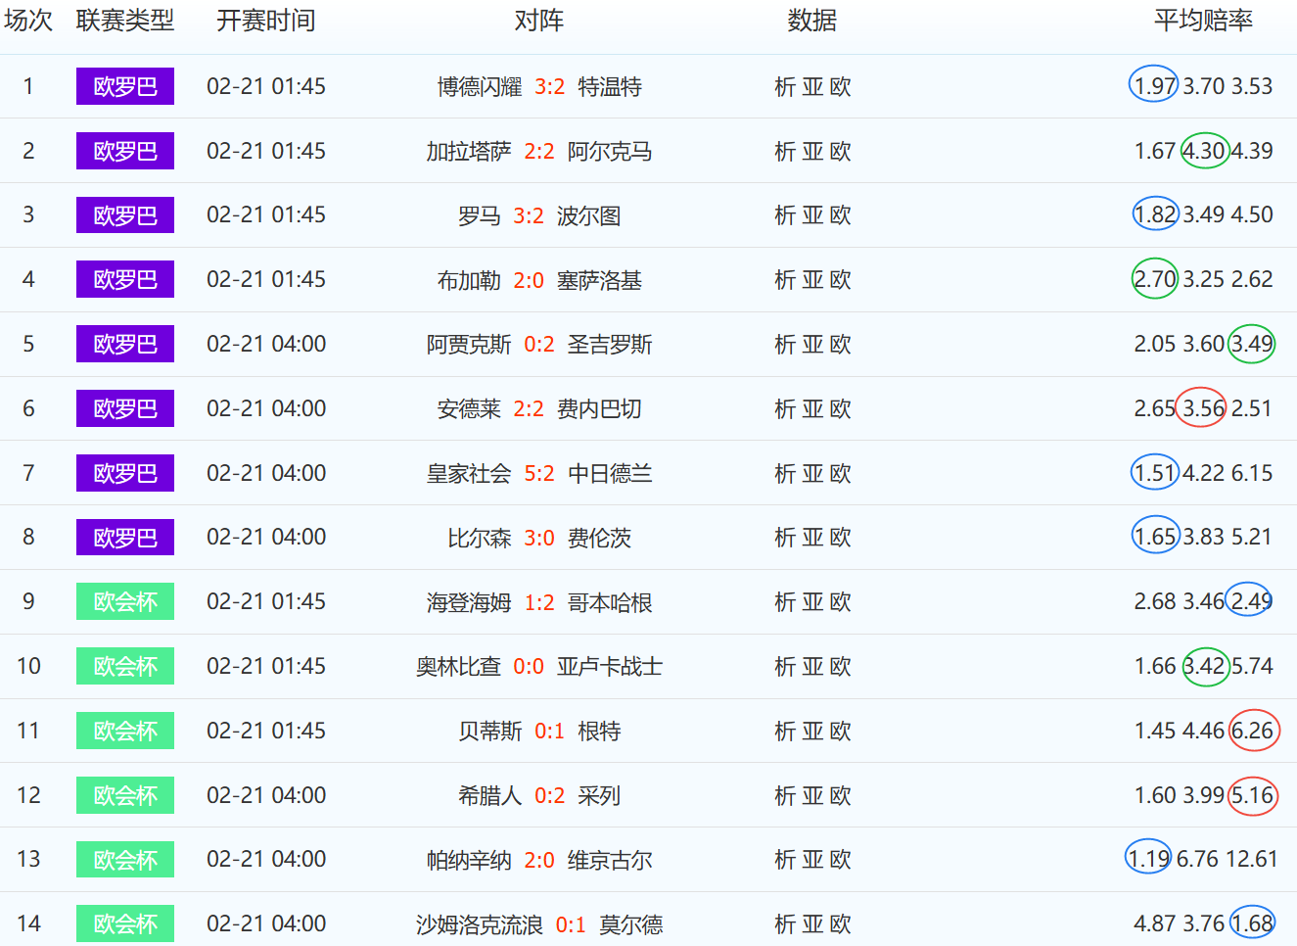This screenshot has width=1297, height=946.
Task: Click the 数据 column header
Action: [812, 21]
